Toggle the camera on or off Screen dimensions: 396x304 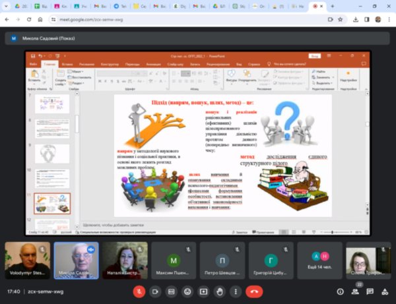click(156, 291)
